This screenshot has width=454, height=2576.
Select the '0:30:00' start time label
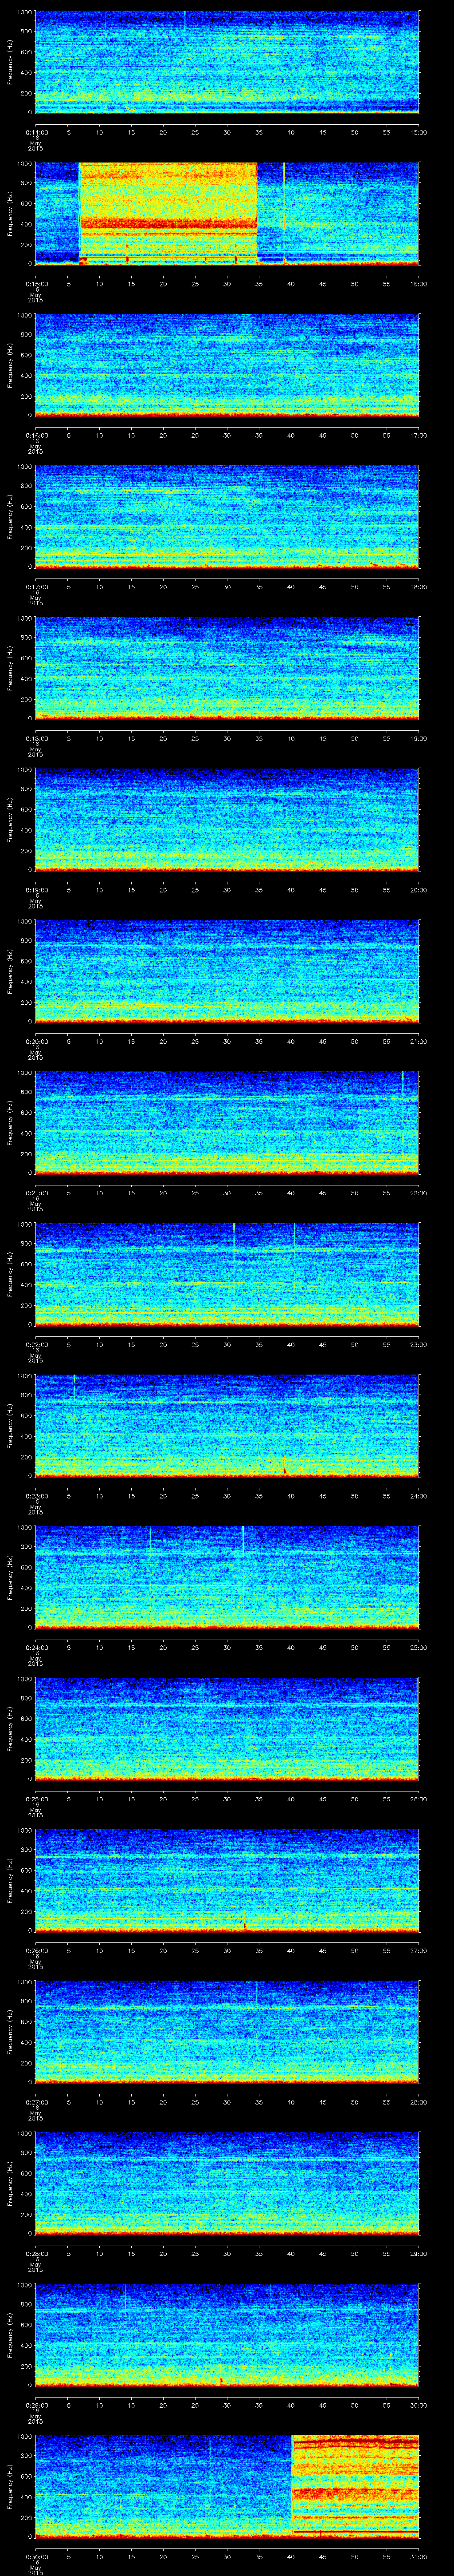pos(37,2556)
